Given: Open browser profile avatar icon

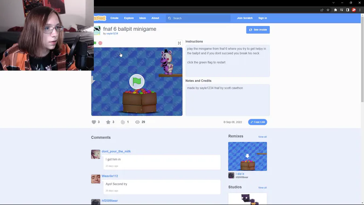Looking at the screenshot, I should pos(354,10).
